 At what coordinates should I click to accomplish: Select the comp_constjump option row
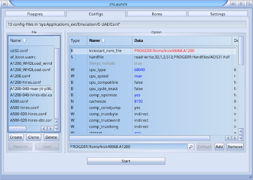point(153,107)
